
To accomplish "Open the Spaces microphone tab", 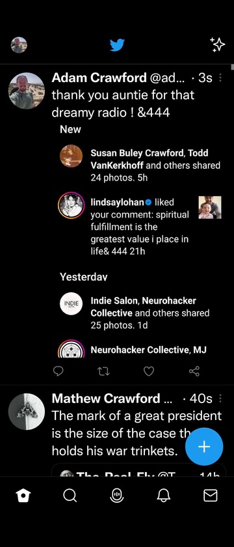I will pyautogui.click(x=116, y=496).
